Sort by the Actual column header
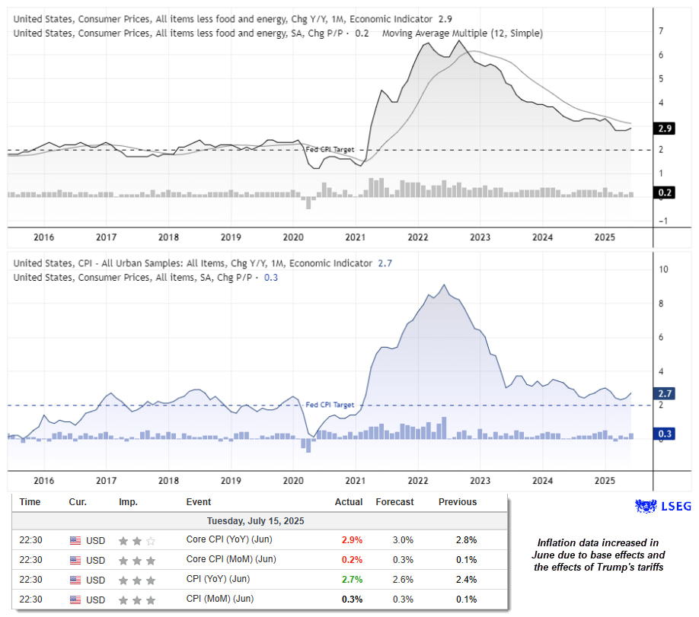Viewport: 699px width, 617px height. [x=349, y=502]
